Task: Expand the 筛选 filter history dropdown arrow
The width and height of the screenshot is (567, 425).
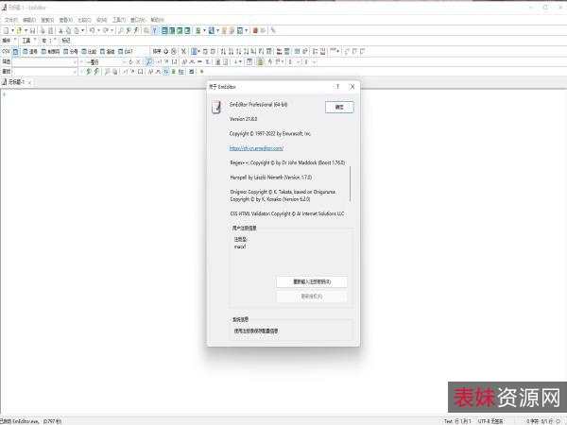Action: [75, 62]
